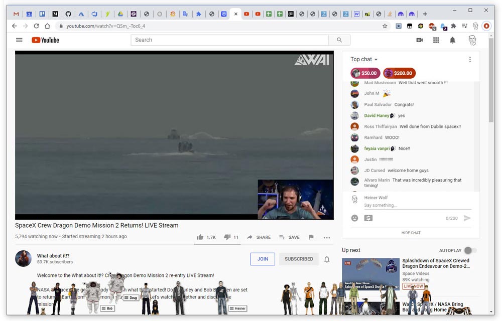Open Super Chat dollar icon
This screenshot has height=321, width=502.
(x=368, y=218)
